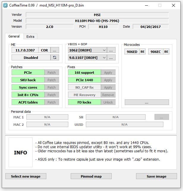The image size is (183, 191).
Task: Click the greyed NO_CAP fix label
Action: coord(84,87)
